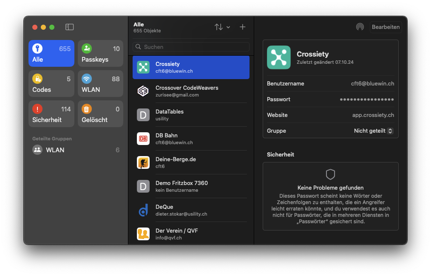Viewport: 431px width, 276px height.
Task: Click the Benutzername value cft6@bluewin.ch
Action: pyautogui.click(x=372, y=84)
